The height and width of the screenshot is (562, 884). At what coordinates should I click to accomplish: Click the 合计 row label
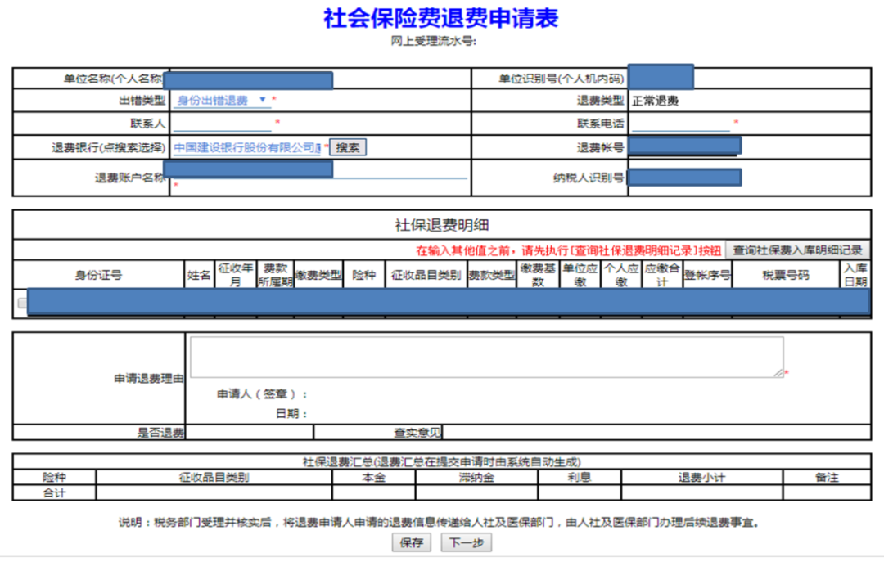click(55, 493)
